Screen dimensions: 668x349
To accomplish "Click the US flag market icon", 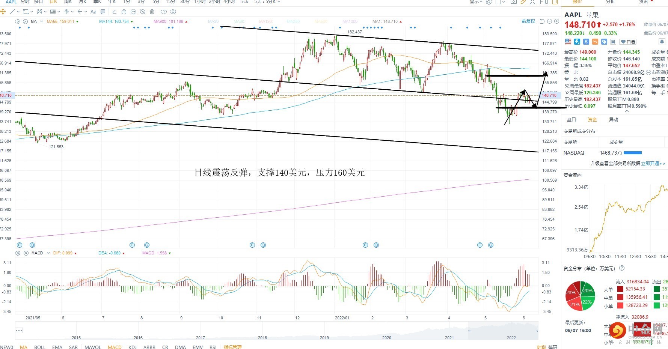I will [x=568, y=42].
